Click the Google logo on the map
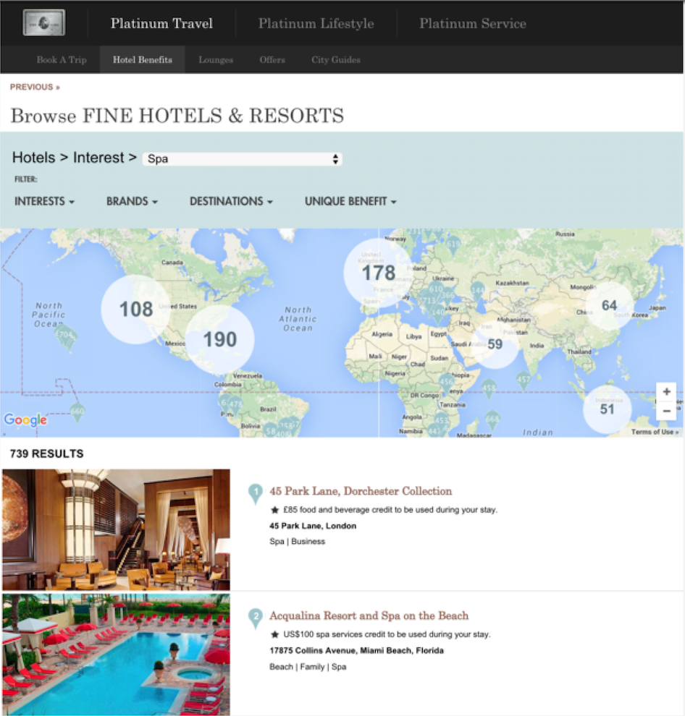The height and width of the screenshot is (716, 685). click(x=25, y=419)
